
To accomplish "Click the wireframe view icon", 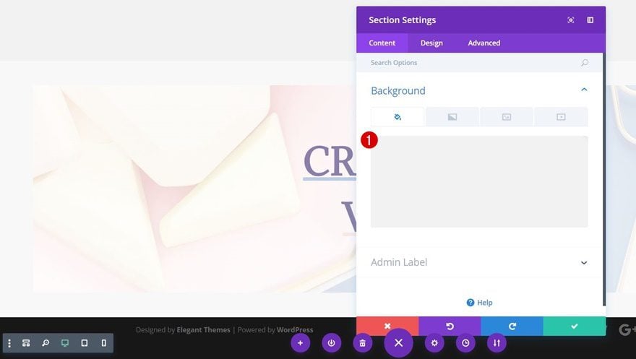I will click(x=26, y=343).
